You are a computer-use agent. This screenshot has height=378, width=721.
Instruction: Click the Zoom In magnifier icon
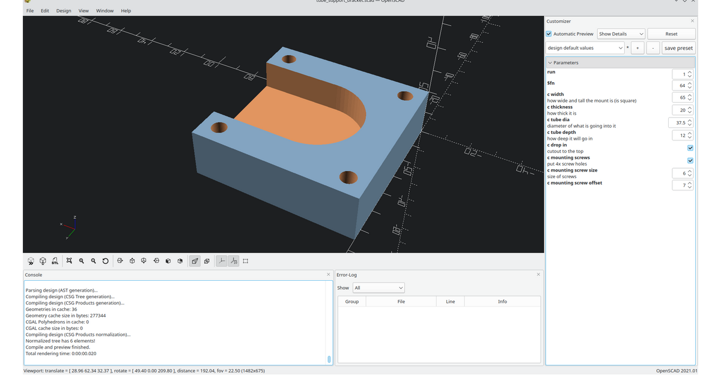pyautogui.click(x=81, y=260)
